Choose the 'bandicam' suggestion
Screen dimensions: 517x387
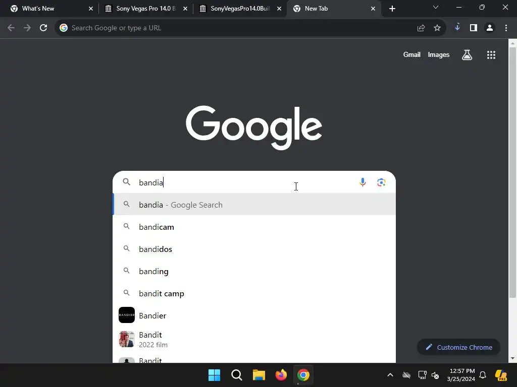click(x=254, y=227)
